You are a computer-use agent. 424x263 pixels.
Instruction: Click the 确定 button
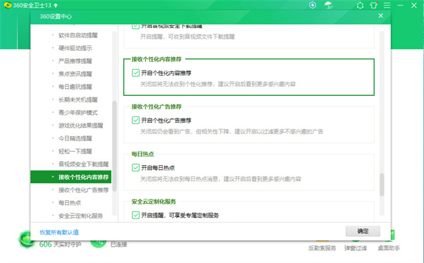(363, 231)
